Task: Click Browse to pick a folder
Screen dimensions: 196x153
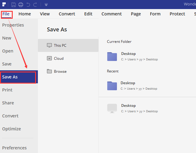Action: pyautogui.click(x=60, y=71)
